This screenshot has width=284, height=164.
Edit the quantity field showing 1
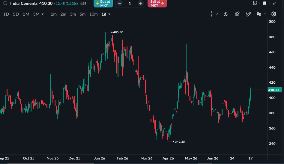(x=130, y=3)
